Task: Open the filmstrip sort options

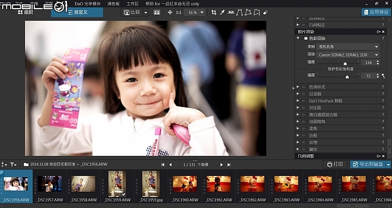Action: tap(4, 165)
